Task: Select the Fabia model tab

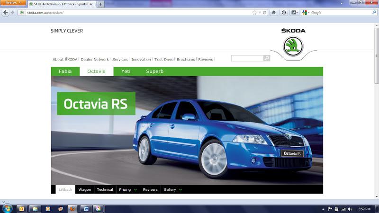Action: (x=65, y=71)
